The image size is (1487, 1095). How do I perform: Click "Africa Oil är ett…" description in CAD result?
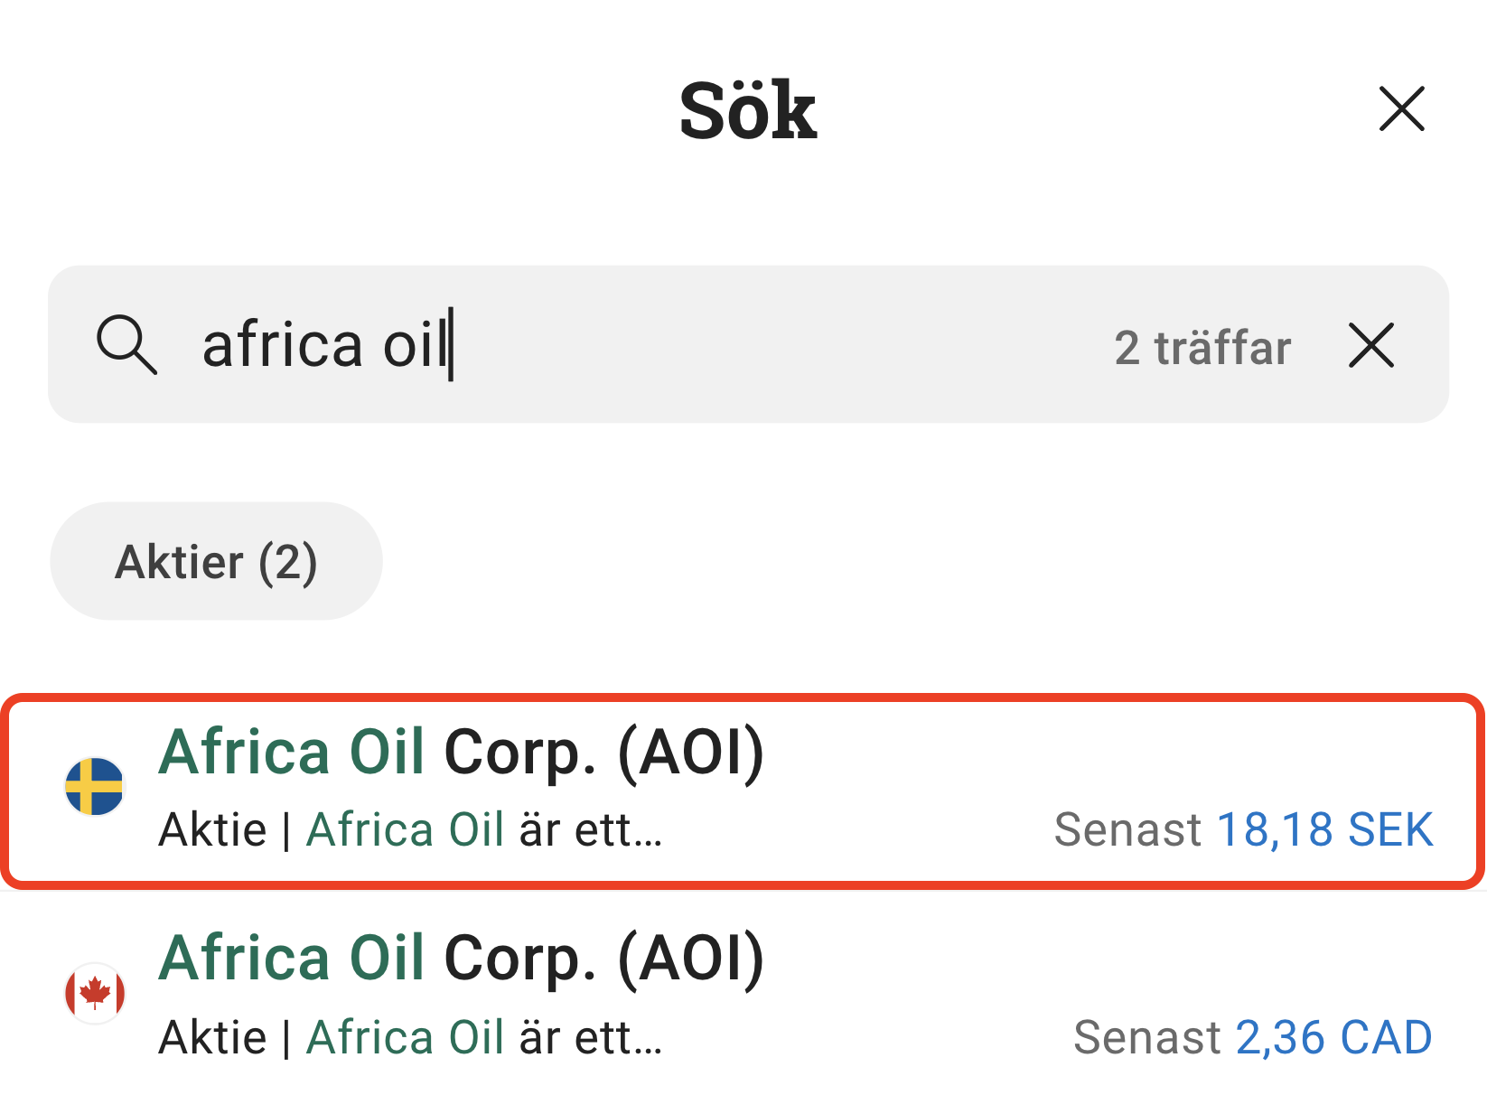484,1037
